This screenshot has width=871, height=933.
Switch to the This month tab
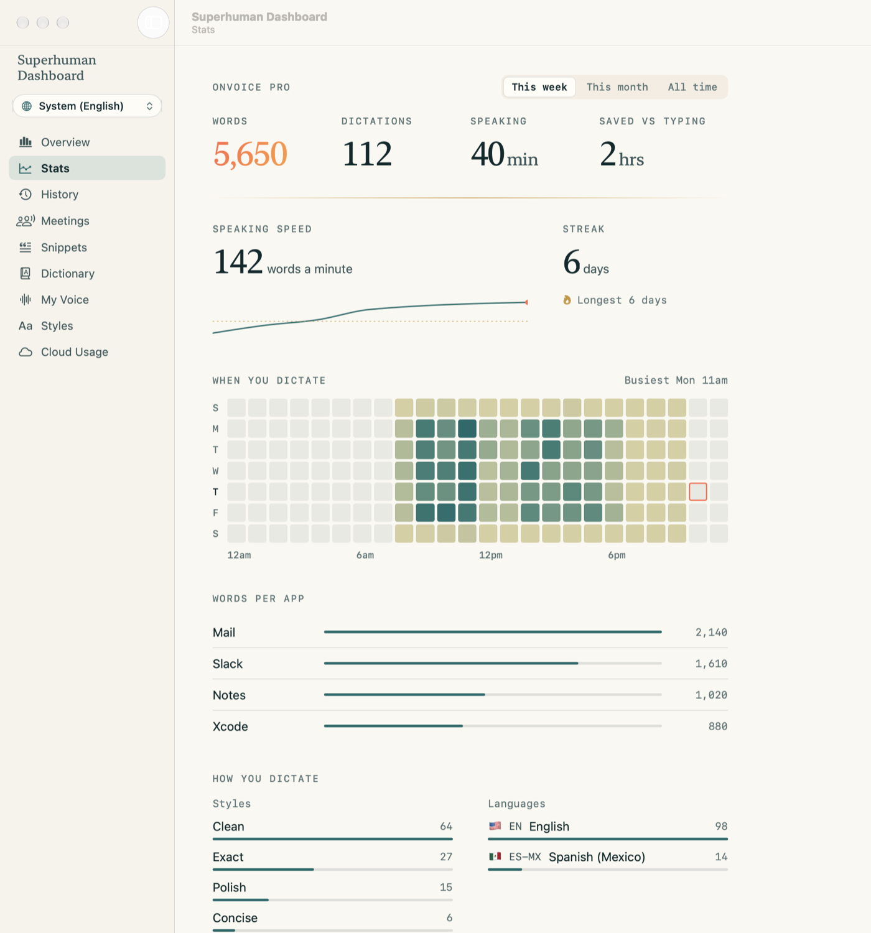pyautogui.click(x=617, y=87)
